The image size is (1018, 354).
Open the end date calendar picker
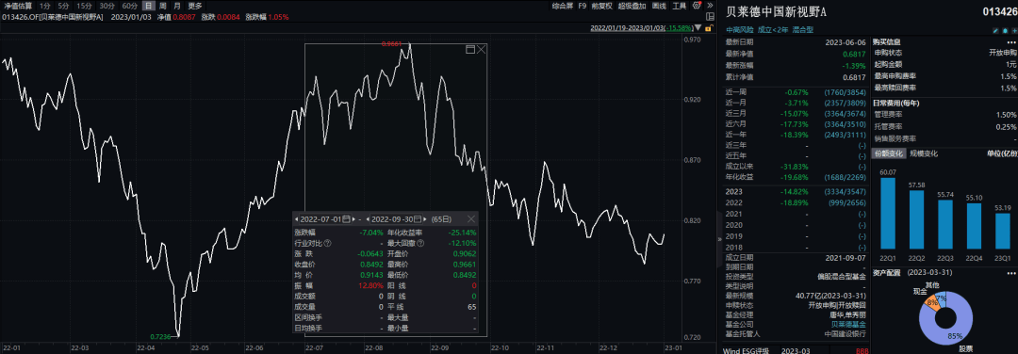point(418,219)
